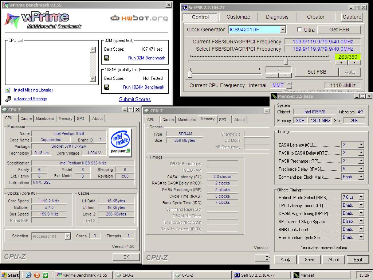Click the Submit Scores link
This screenshot has width=373, height=280.
(x=135, y=99)
